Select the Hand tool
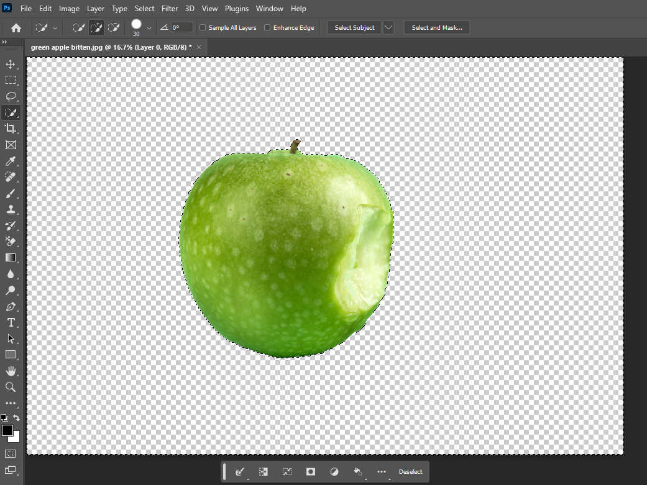 (11, 371)
